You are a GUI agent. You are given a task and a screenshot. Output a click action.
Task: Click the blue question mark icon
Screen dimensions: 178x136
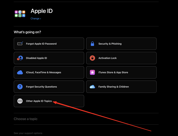point(20,87)
